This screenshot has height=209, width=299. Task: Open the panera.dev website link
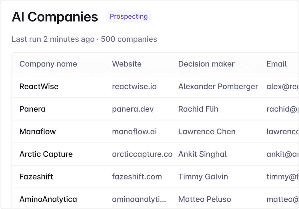(x=133, y=109)
